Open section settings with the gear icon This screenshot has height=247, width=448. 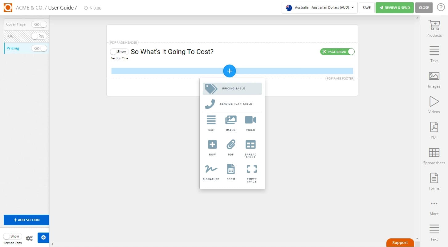pyautogui.click(x=29, y=238)
